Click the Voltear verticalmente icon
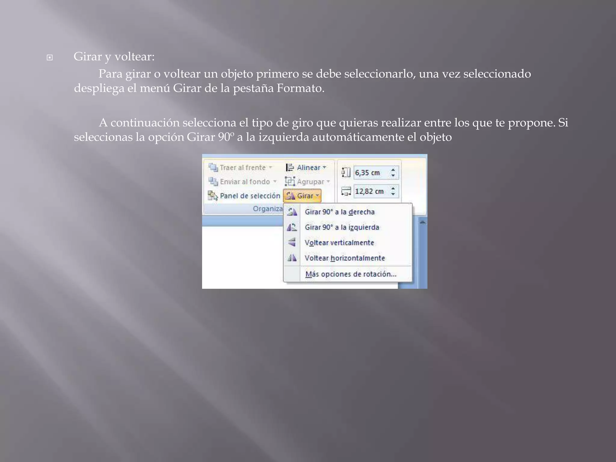 [292, 242]
